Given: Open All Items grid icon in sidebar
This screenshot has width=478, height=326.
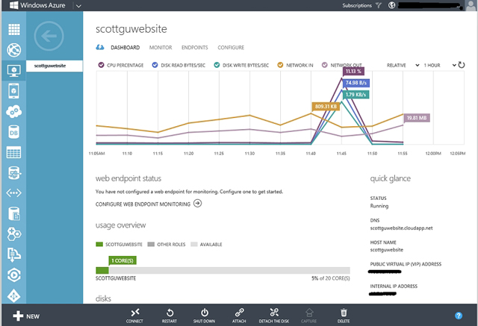Looking at the screenshot, I should (14, 30).
